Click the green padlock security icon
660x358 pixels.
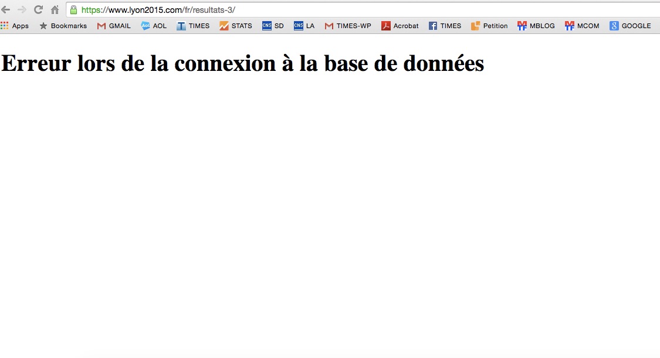74,9
